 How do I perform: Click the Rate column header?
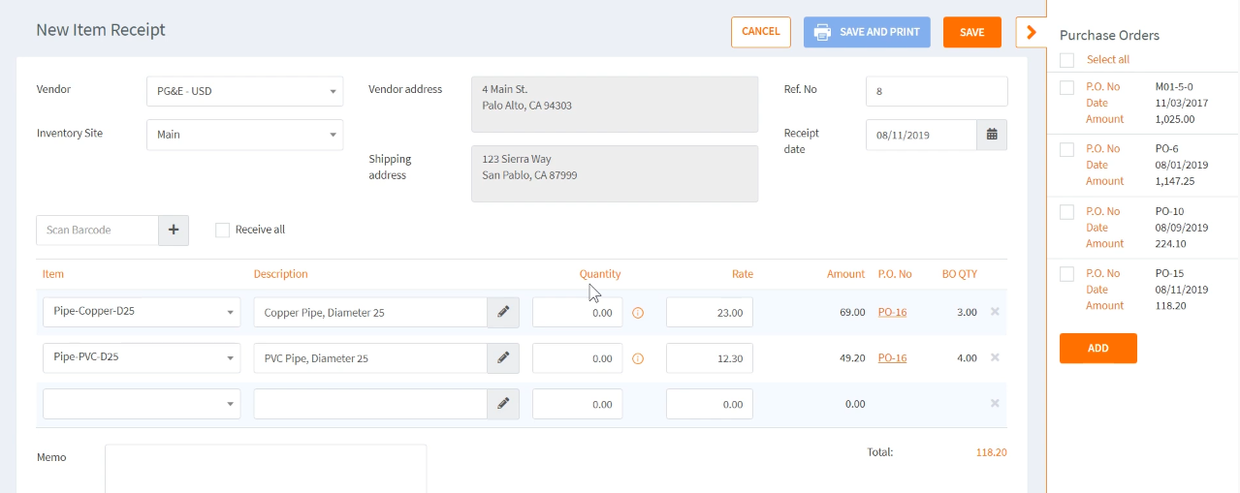click(x=743, y=274)
